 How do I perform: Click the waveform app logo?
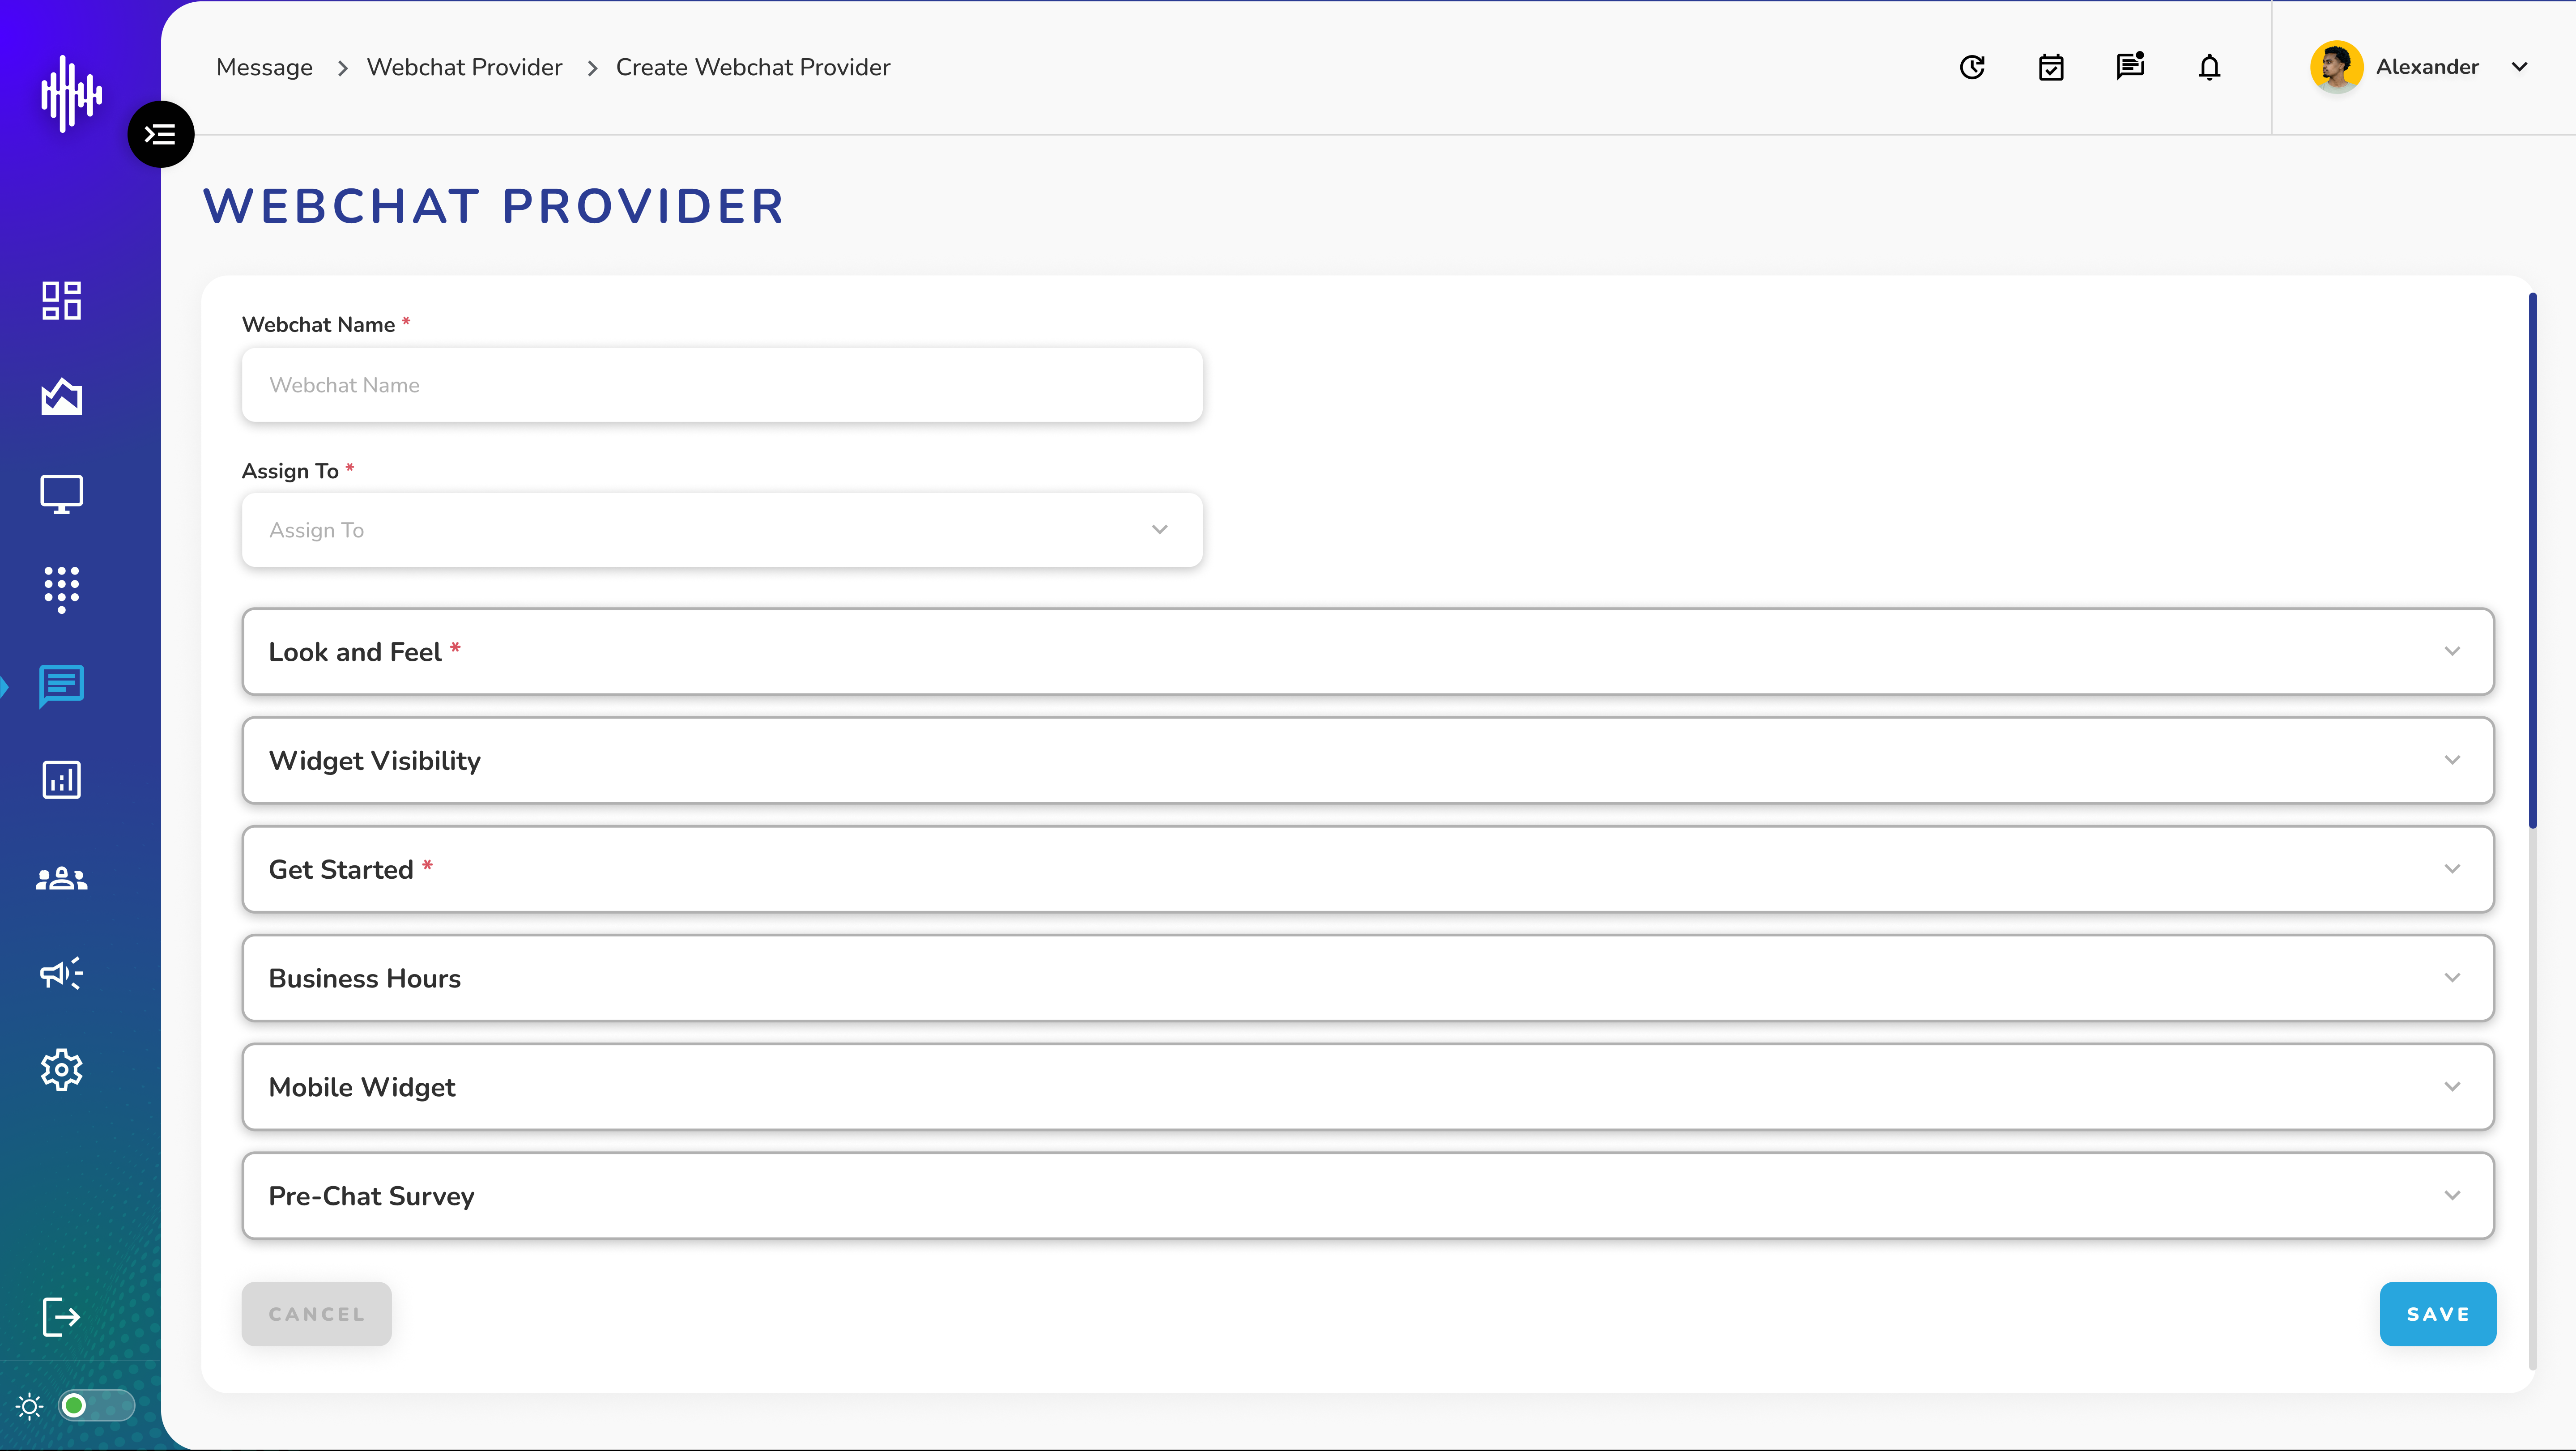[x=71, y=93]
